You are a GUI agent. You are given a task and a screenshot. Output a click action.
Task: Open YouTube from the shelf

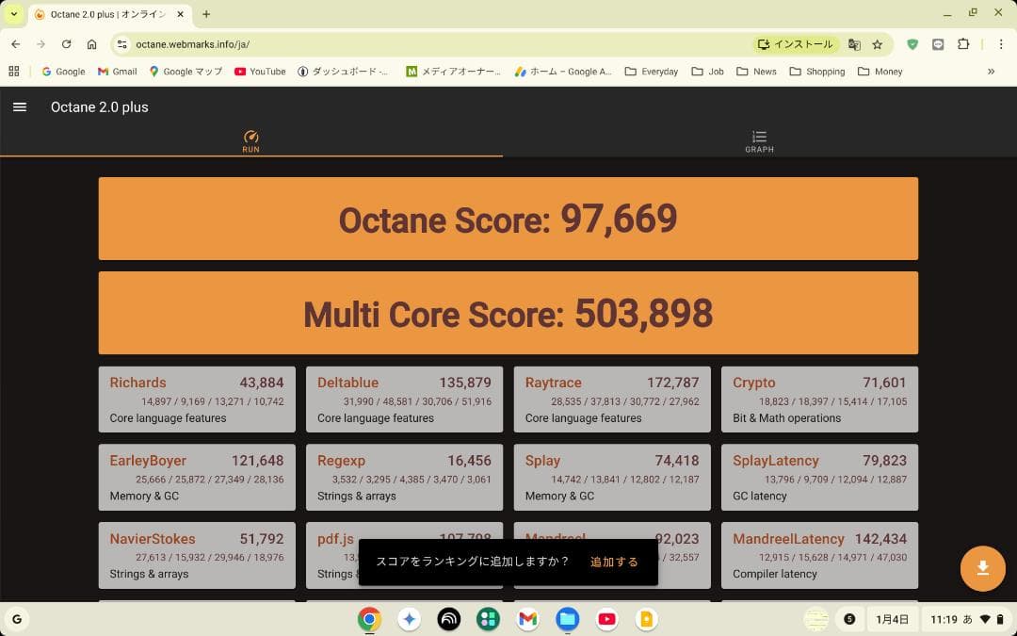(607, 619)
